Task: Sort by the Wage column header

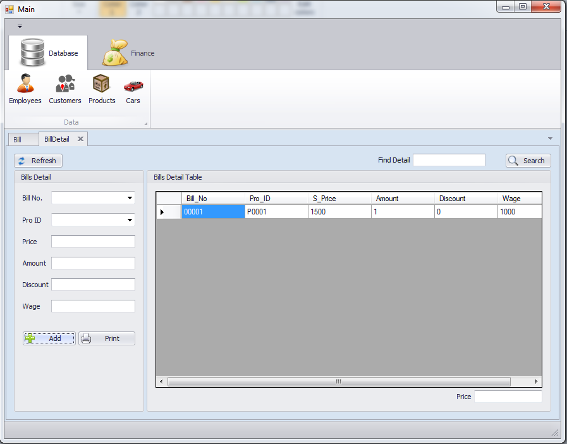Action: [520, 199]
